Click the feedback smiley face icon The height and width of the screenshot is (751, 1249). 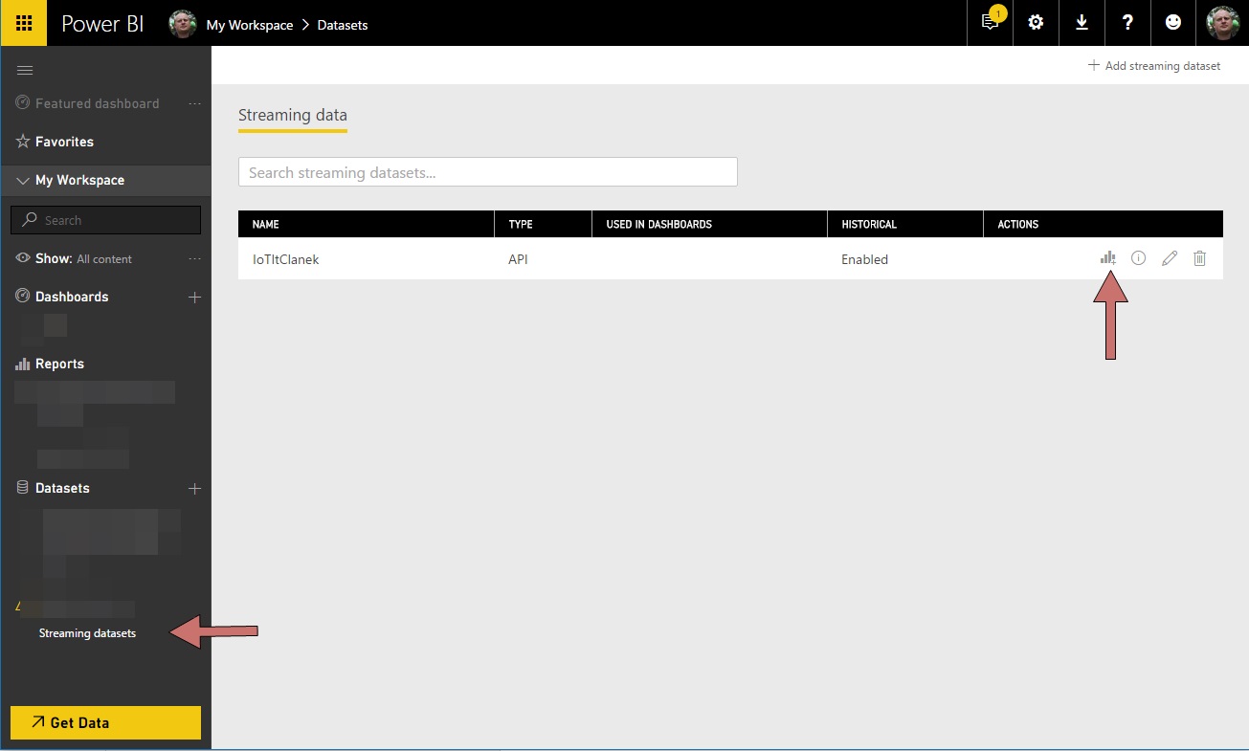[1173, 23]
